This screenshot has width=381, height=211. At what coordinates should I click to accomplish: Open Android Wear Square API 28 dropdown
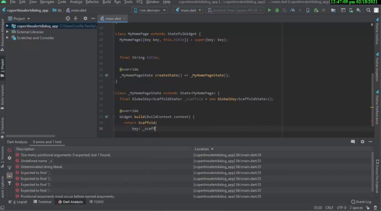coord(235,10)
